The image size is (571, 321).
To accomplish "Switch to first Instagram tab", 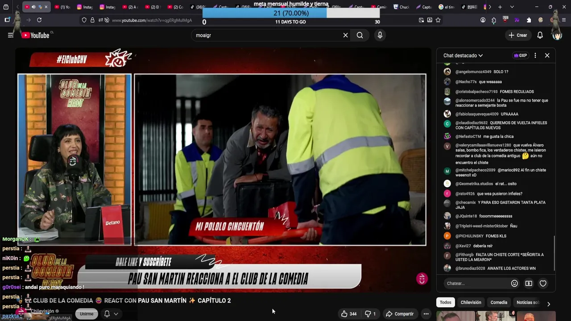I will coord(85,7).
